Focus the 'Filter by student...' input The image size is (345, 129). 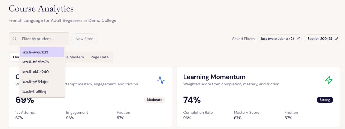pyautogui.click(x=44, y=39)
